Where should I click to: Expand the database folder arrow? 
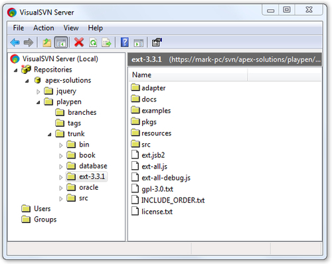tap(61, 166)
